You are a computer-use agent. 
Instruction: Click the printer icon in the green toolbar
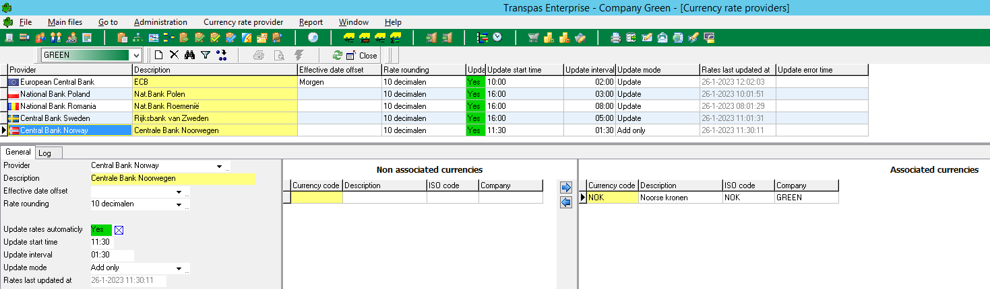(x=615, y=38)
